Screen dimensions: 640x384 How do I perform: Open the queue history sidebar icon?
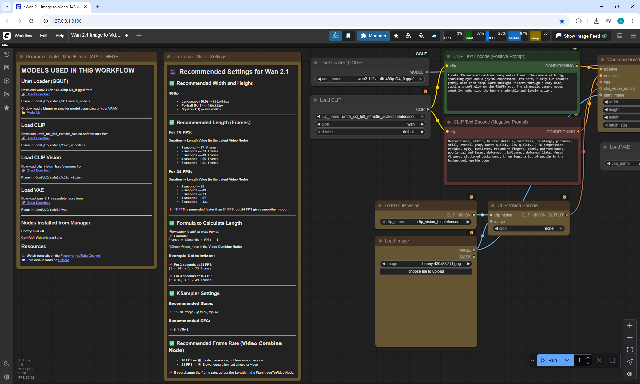click(7, 54)
